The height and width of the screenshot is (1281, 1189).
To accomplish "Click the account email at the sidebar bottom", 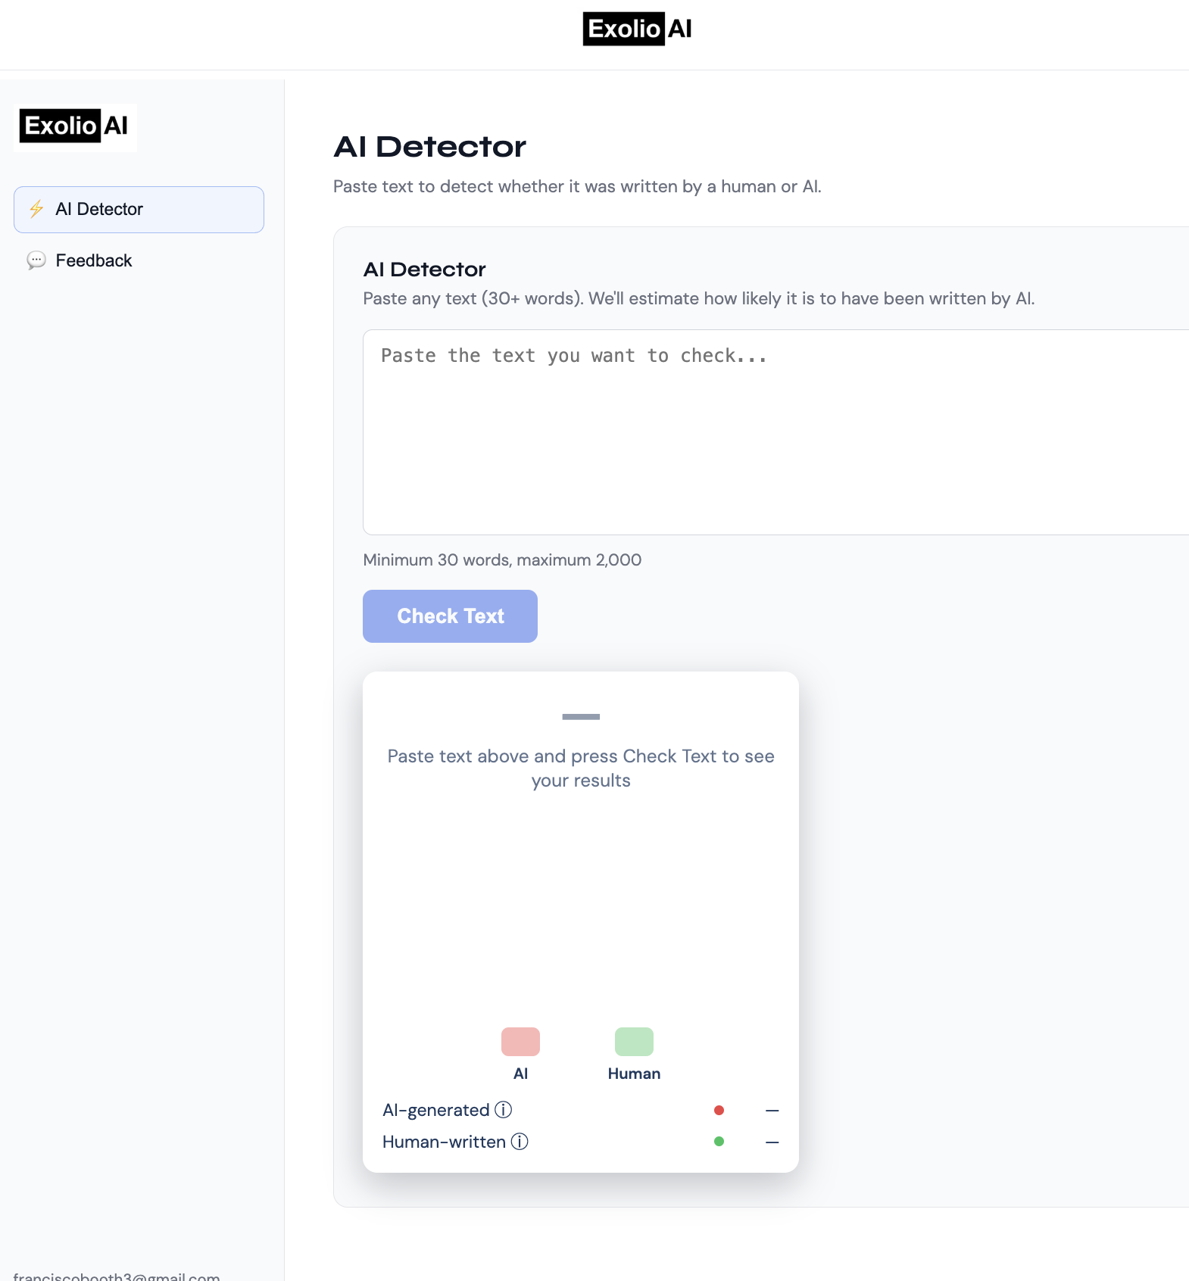I will coord(117,1276).
